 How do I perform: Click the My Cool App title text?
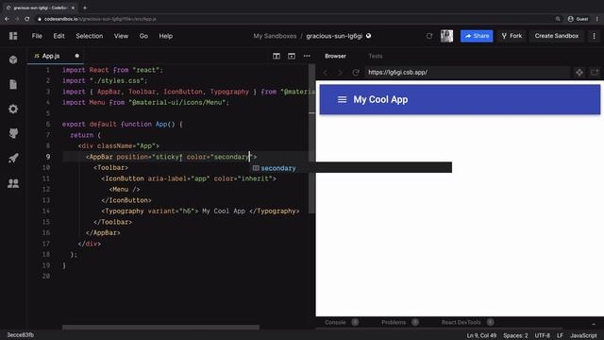(x=380, y=99)
